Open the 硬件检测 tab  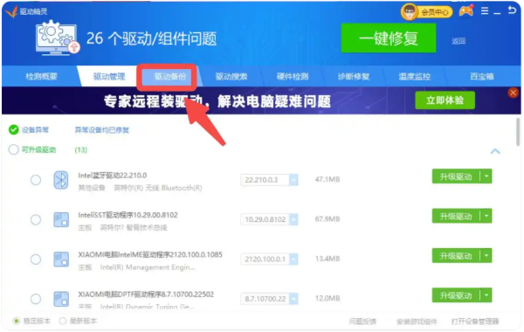coord(293,77)
